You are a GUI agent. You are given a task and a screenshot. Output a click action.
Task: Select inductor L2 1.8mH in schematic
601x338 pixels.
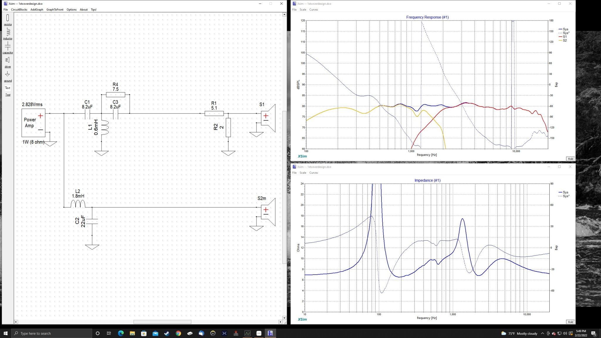click(78, 204)
